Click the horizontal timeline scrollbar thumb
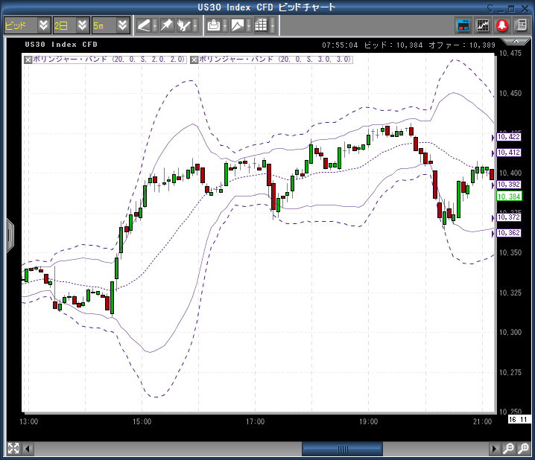This screenshot has height=460, width=535. coord(342,449)
